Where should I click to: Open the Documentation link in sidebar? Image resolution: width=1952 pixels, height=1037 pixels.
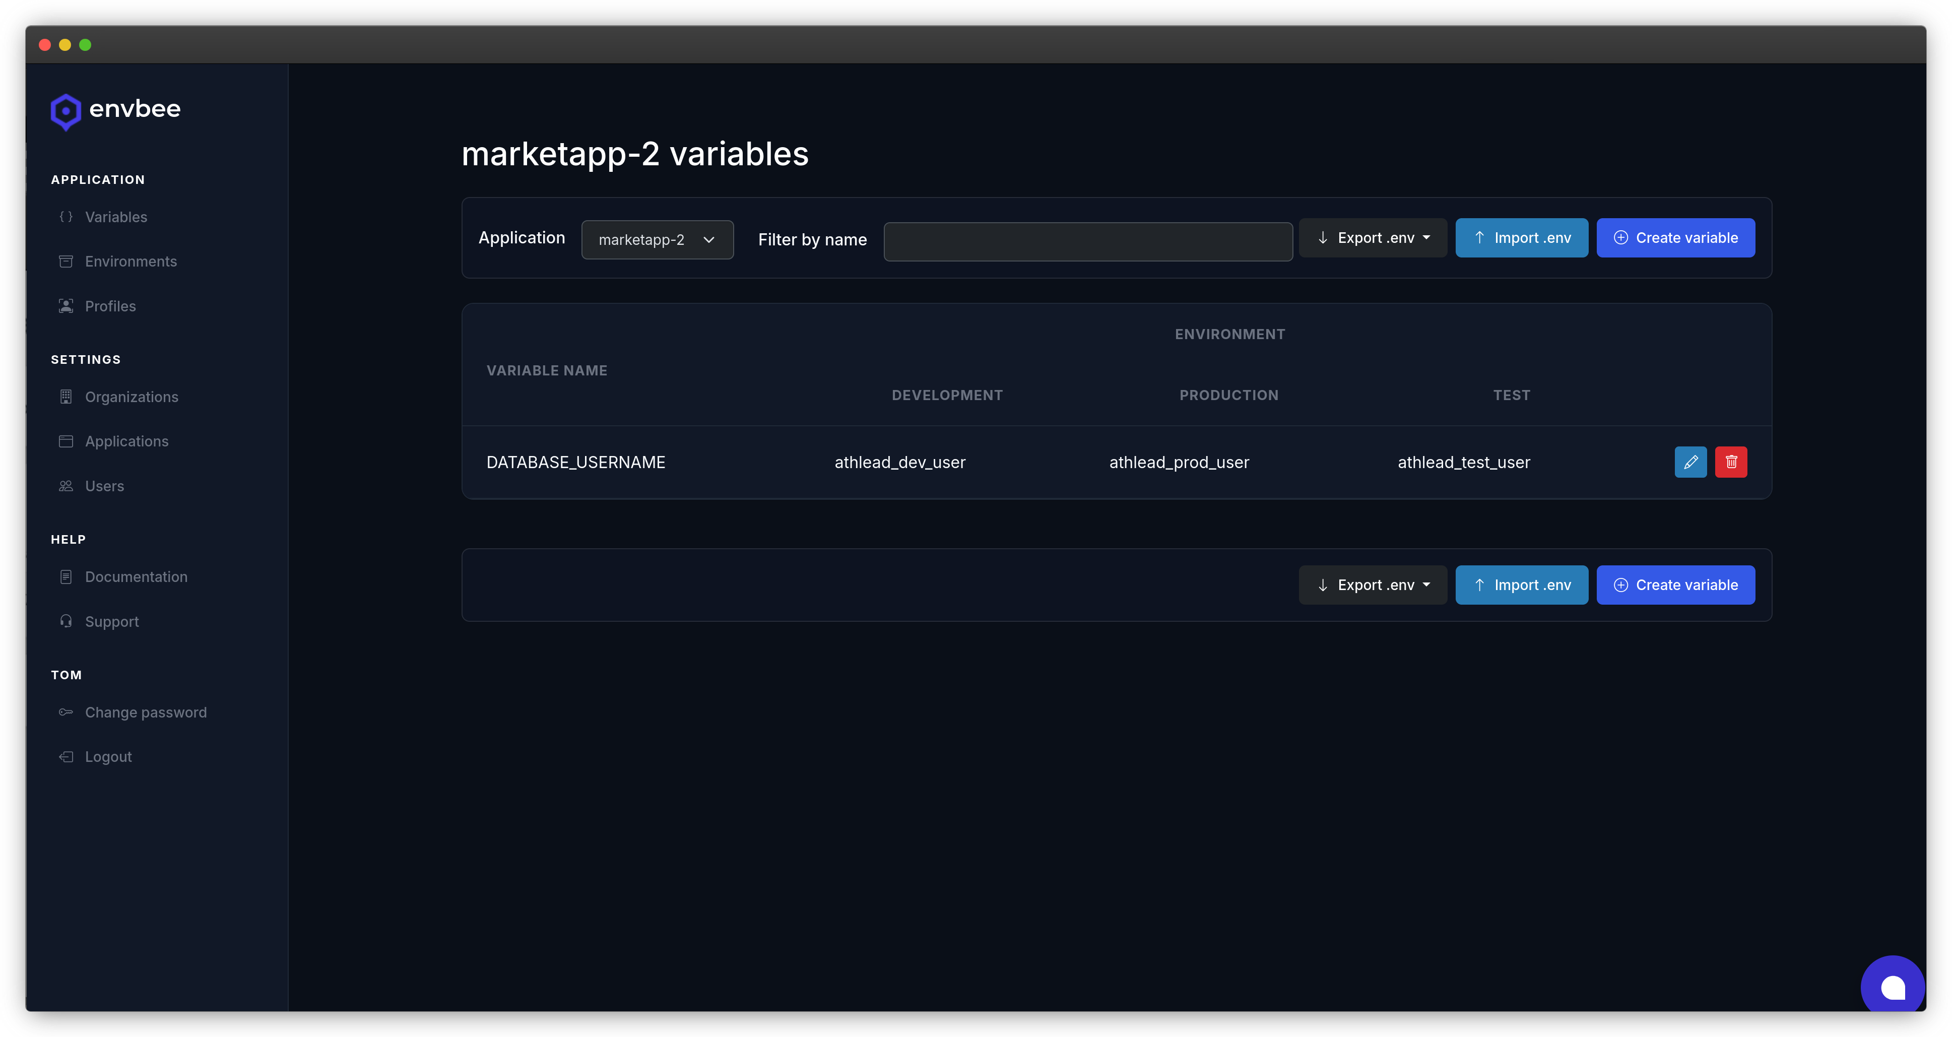click(136, 577)
